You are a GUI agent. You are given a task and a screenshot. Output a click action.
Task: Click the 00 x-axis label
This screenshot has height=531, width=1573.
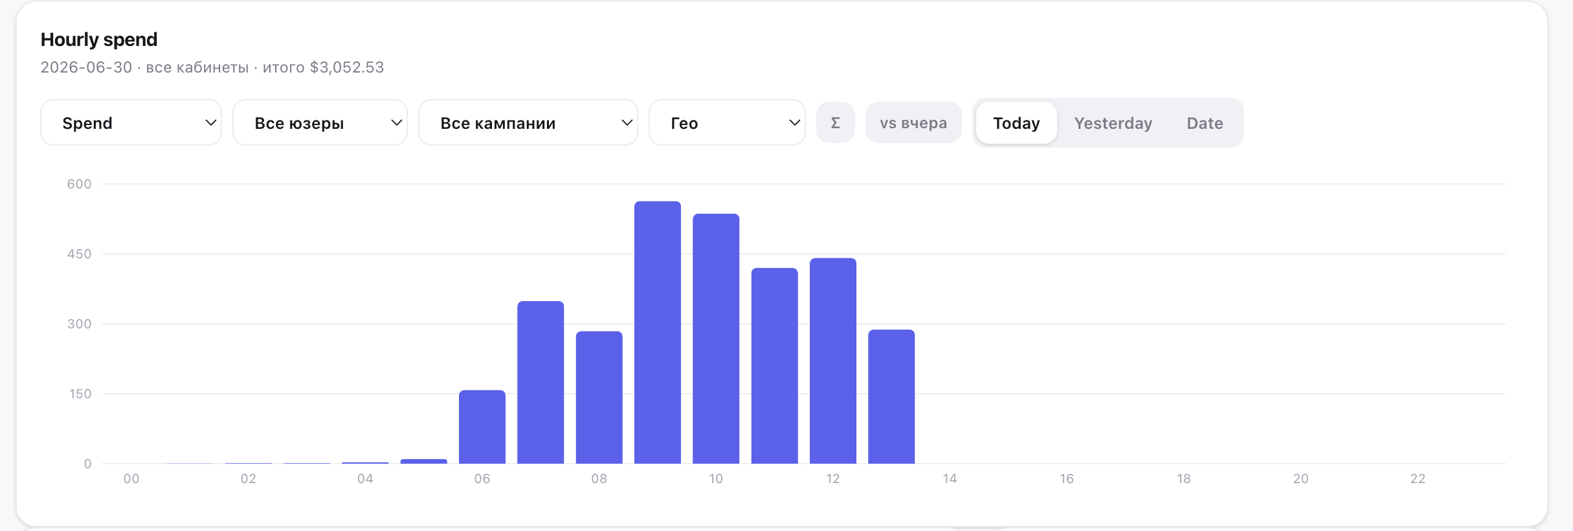click(x=131, y=479)
